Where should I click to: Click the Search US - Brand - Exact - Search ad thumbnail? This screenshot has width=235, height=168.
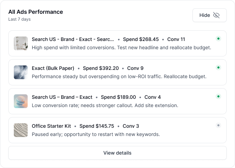(x=21, y=43)
